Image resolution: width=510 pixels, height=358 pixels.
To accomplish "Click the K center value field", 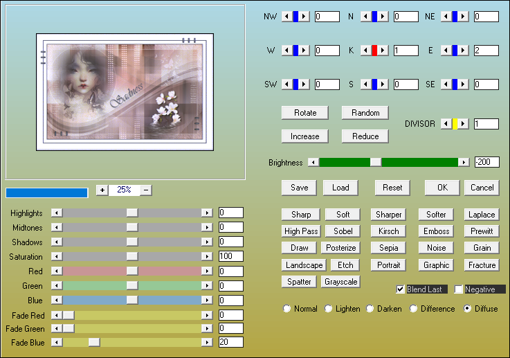I will (x=406, y=51).
